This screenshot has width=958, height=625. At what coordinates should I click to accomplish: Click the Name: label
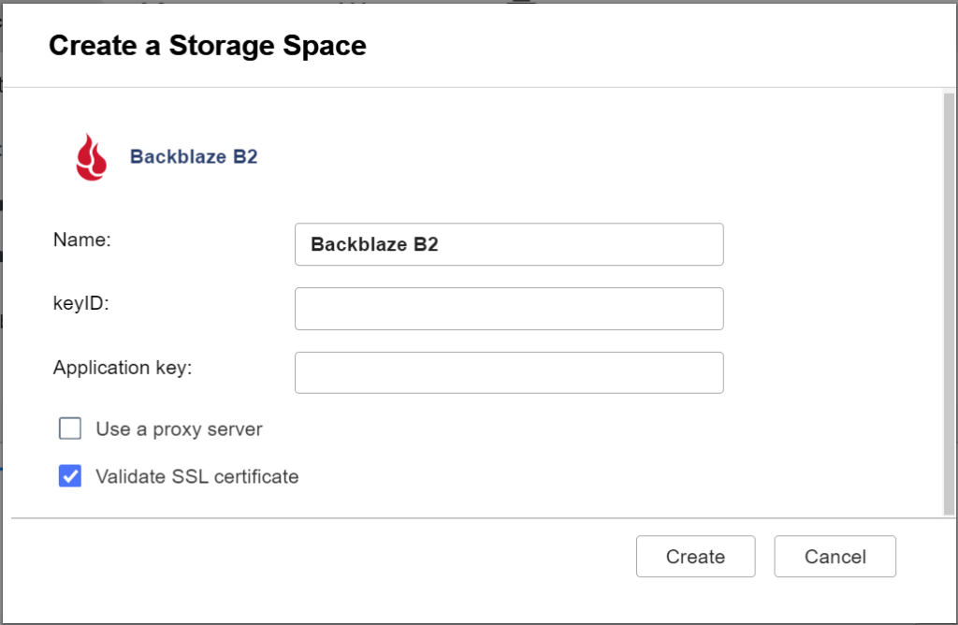(82, 240)
